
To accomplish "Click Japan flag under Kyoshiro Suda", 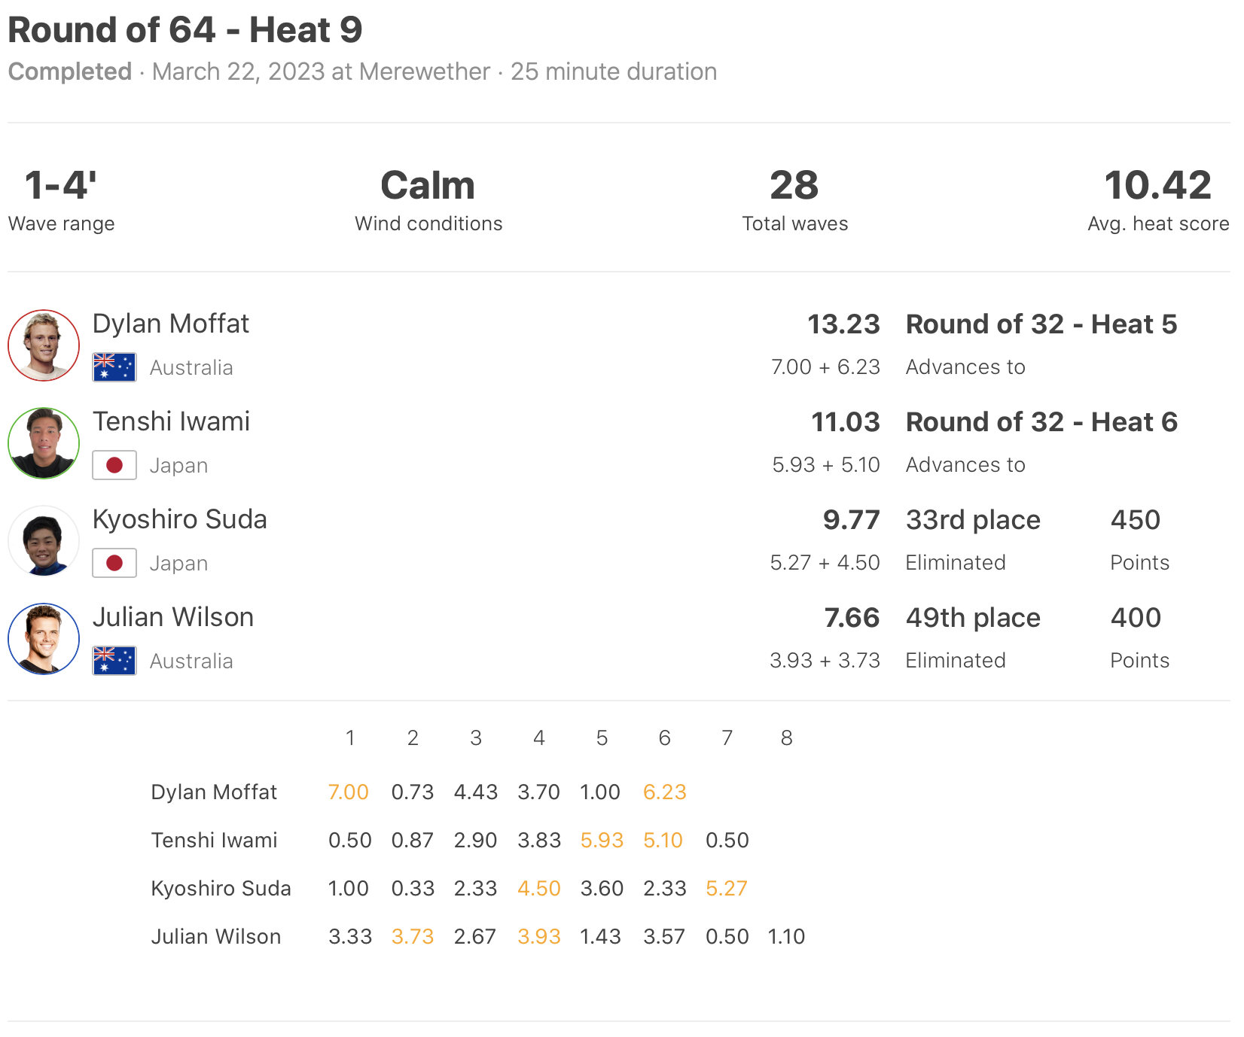I will click(x=114, y=563).
